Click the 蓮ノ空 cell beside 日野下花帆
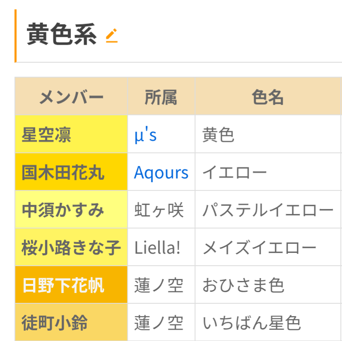 (x=161, y=285)
